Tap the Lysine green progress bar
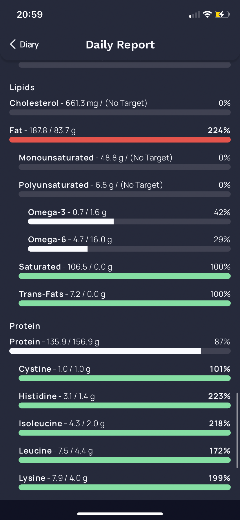This screenshot has height=520, width=240. (125, 487)
